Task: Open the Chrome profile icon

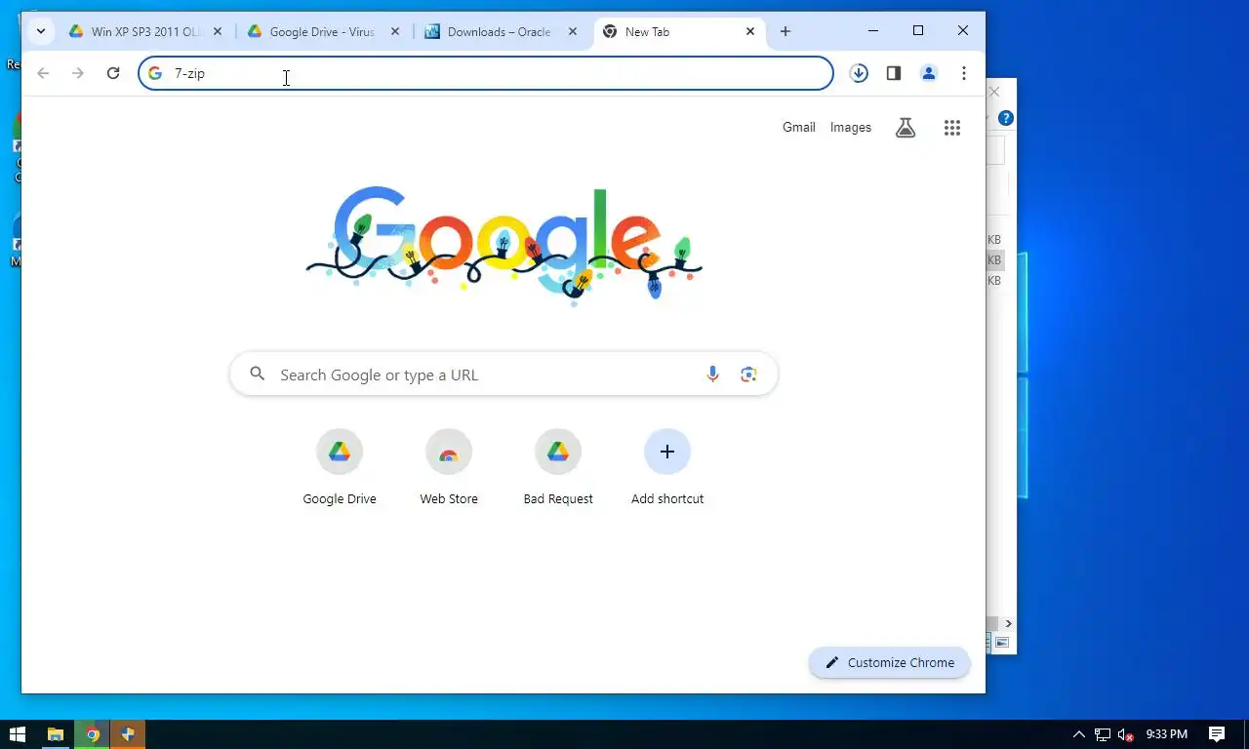Action: pos(929,73)
